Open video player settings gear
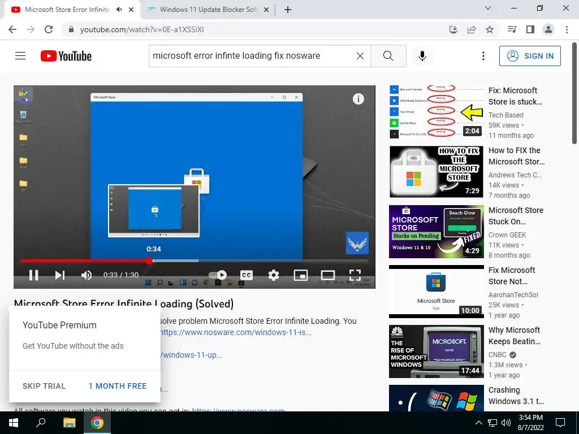The height and width of the screenshot is (434, 579). [x=273, y=275]
